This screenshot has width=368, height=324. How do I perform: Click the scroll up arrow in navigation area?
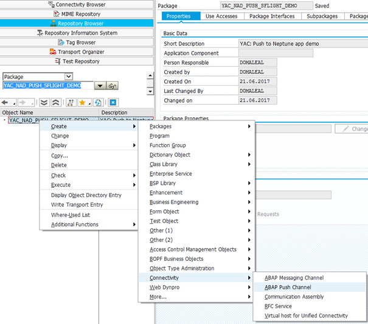tap(150, 75)
